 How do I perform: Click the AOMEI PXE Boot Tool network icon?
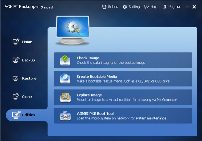pos(65,116)
